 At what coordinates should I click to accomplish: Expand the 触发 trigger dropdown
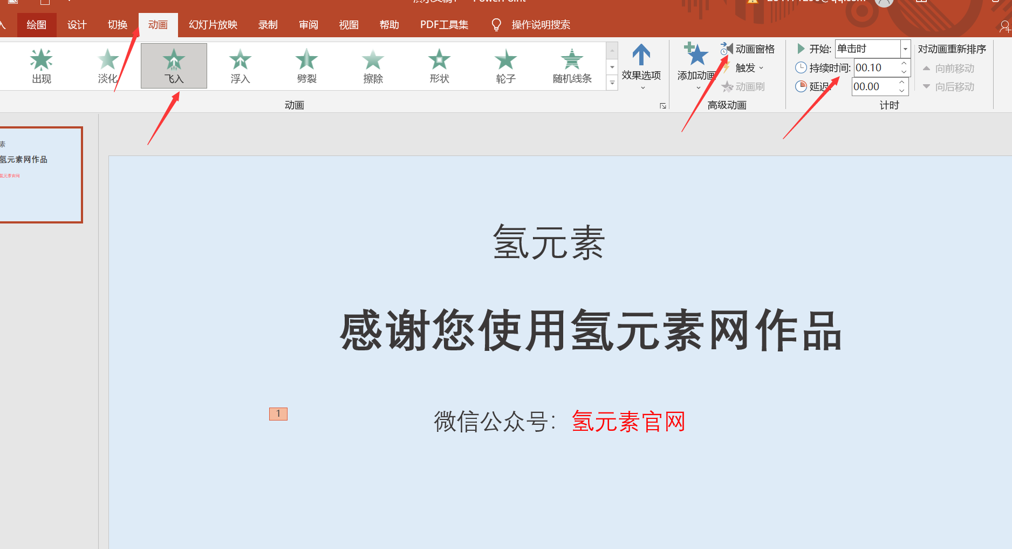tap(749, 68)
